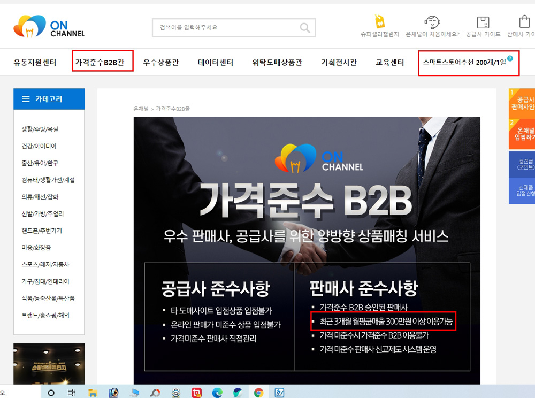The image size is (535, 398).
Task: Open the media player globe icon on taskbar
Action: point(113,393)
